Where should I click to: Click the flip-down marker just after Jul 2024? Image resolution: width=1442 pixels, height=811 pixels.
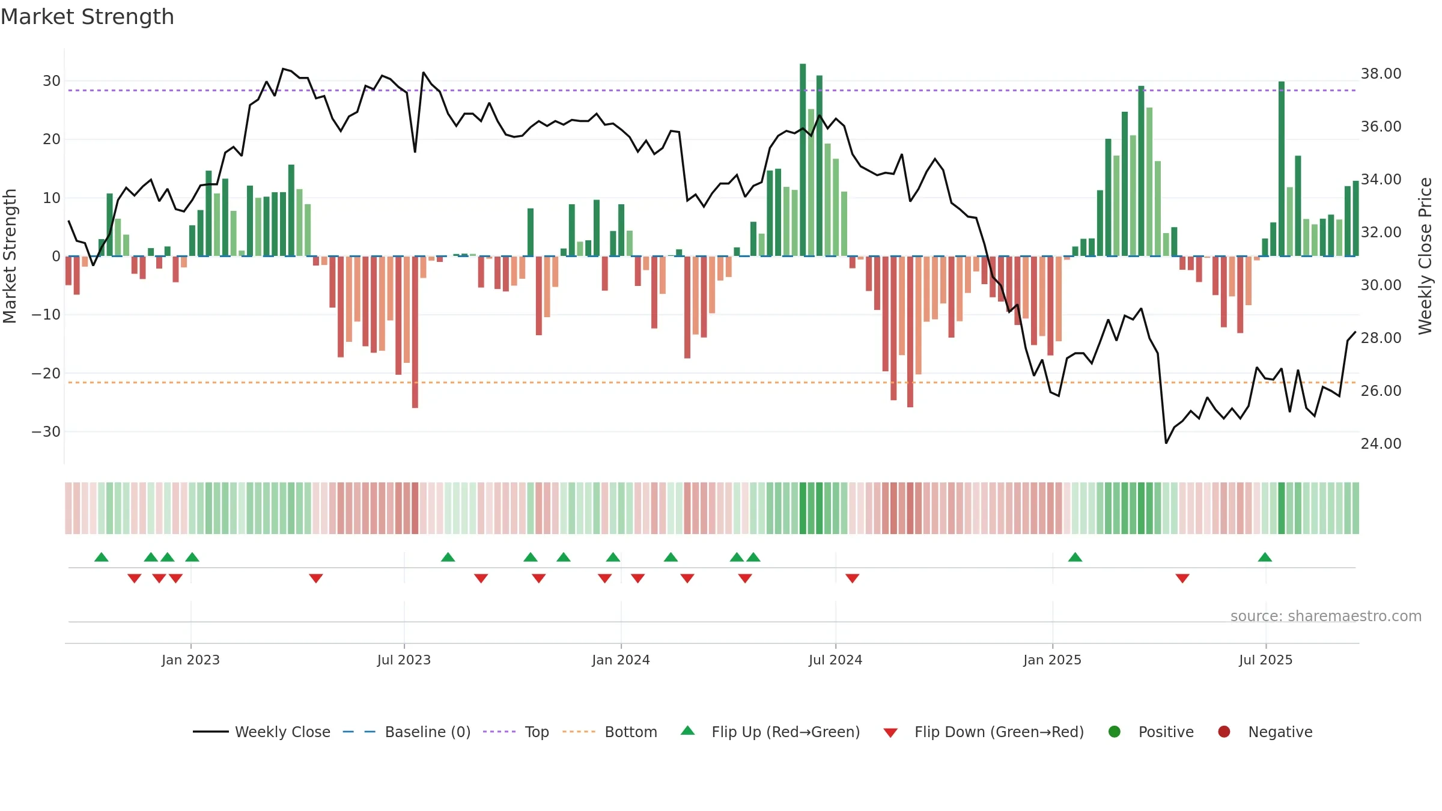click(852, 579)
